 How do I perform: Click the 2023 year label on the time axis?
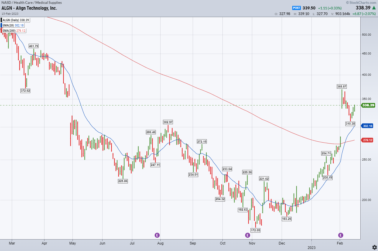pos(311,248)
